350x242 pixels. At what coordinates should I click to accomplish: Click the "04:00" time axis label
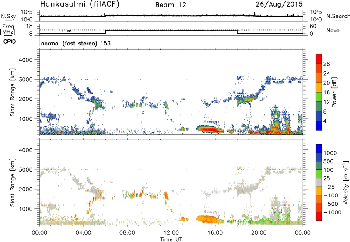(x=83, y=233)
